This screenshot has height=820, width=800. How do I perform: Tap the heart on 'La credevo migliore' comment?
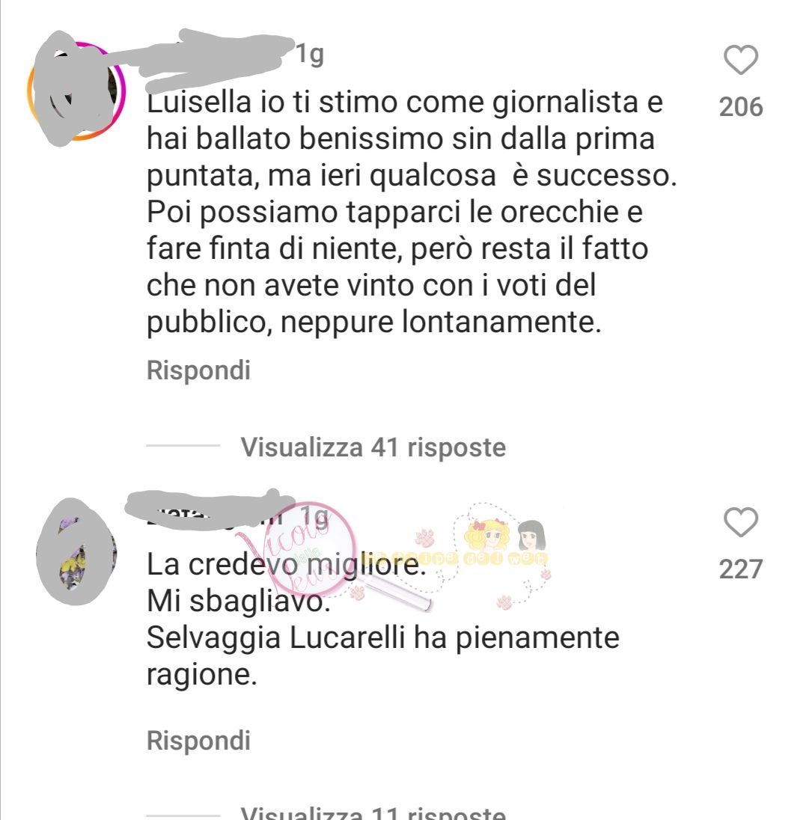pos(741,522)
